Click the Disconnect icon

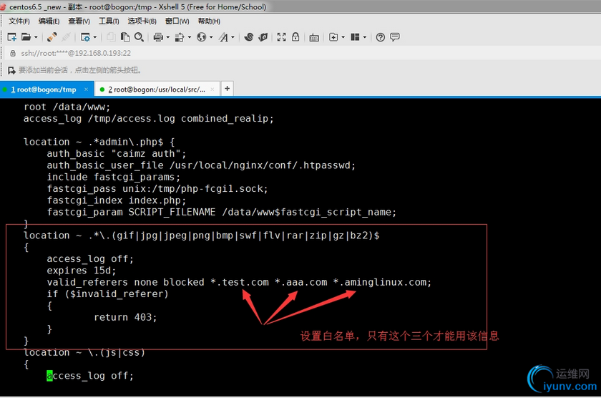point(66,37)
